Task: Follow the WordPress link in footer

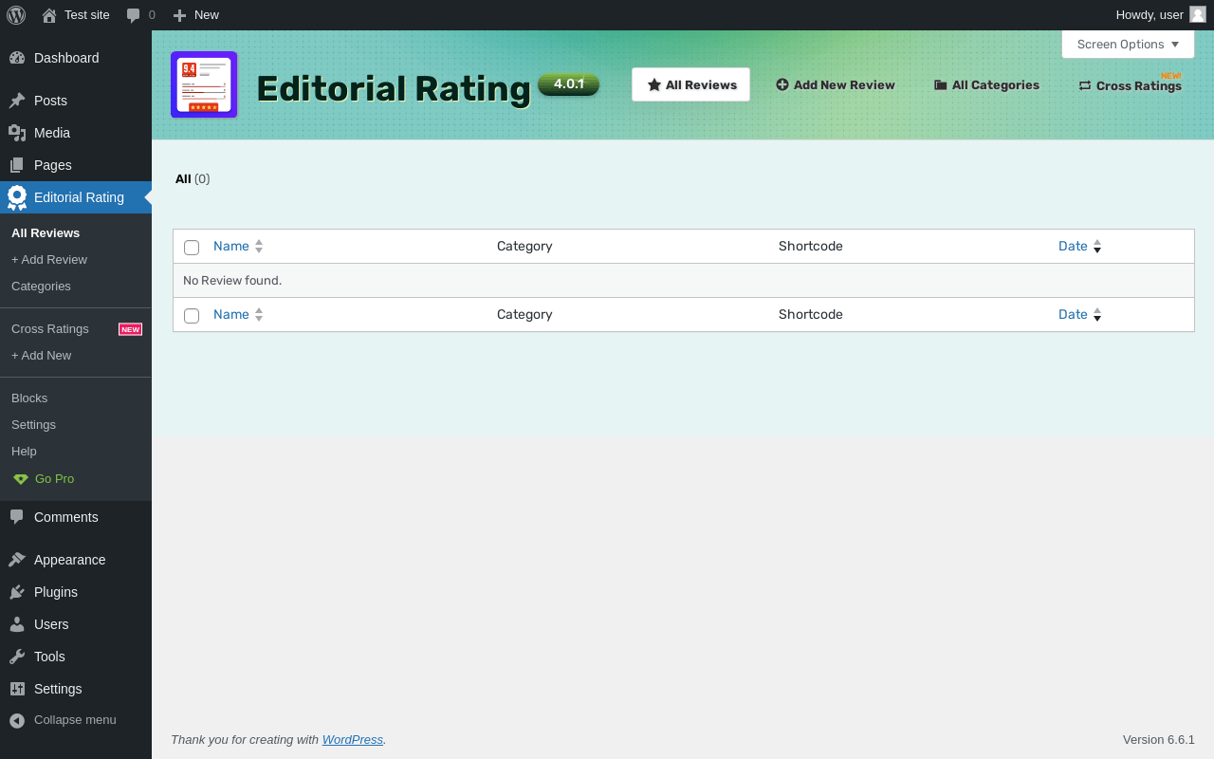Action: (x=352, y=739)
